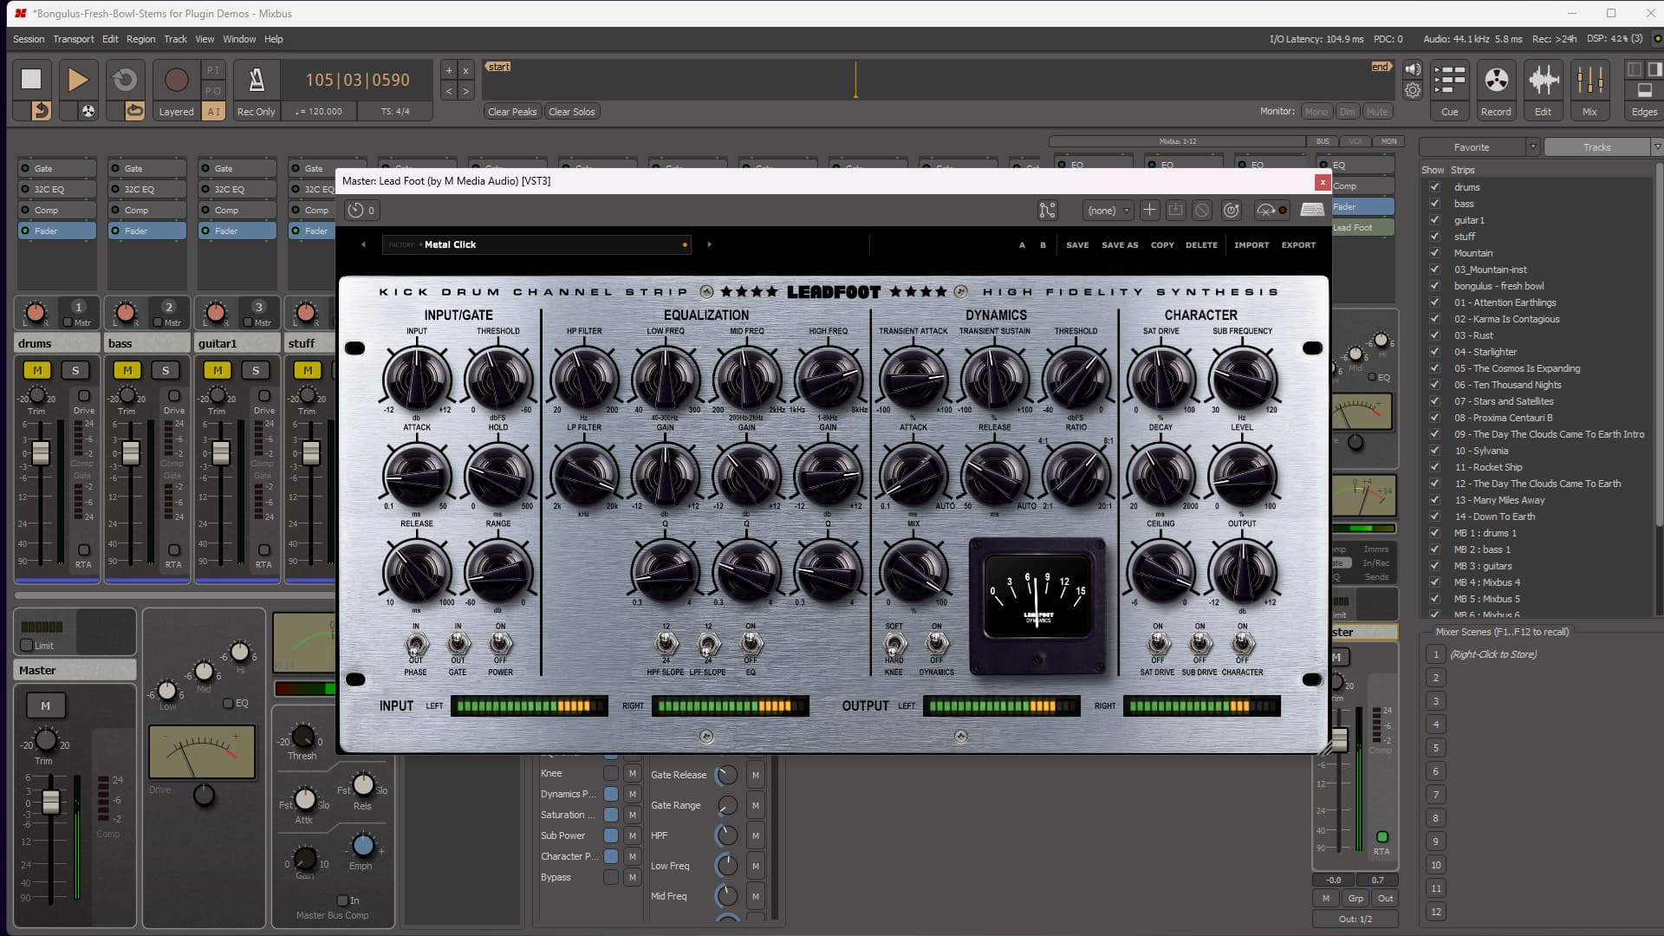Open the Layered record mode dropdown
This screenshot has height=936, width=1664.
(177, 111)
